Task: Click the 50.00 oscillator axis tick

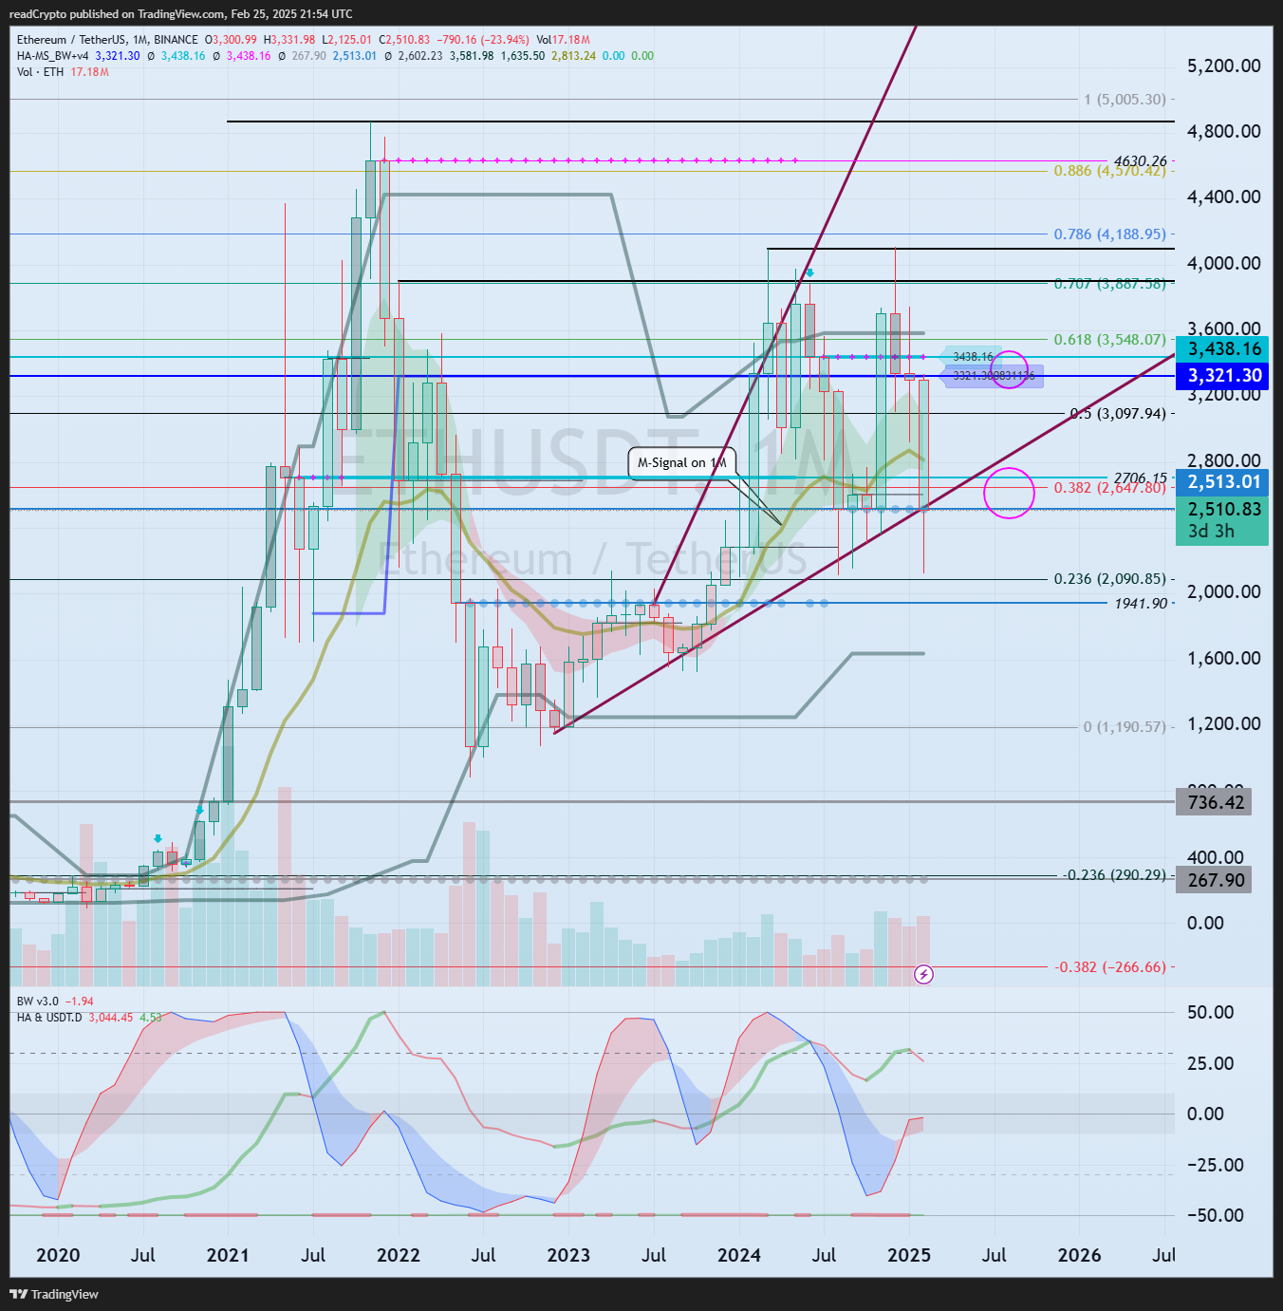Action: coord(1211,1012)
